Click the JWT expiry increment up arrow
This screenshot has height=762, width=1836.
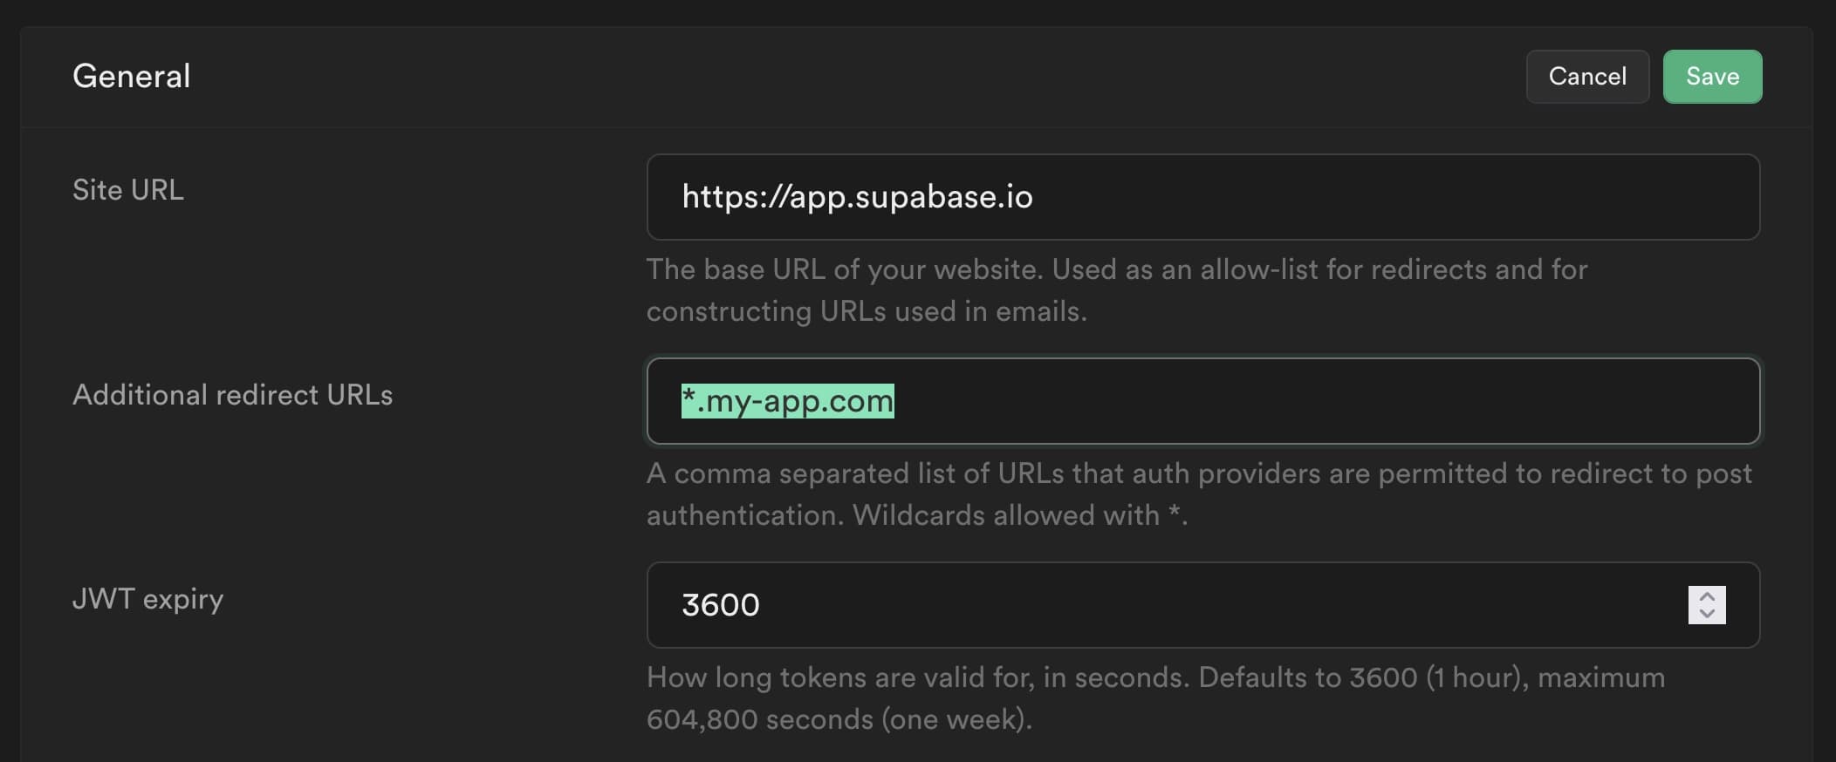click(x=1707, y=596)
